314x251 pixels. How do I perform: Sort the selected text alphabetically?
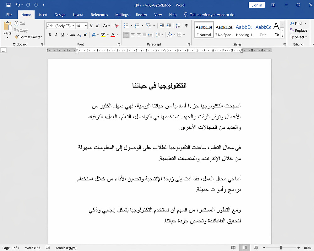click(x=178, y=26)
